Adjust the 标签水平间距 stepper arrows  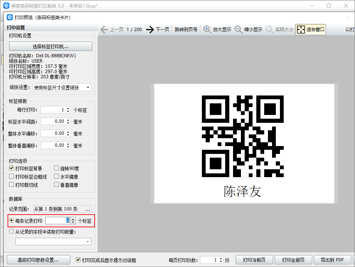(68, 122)
